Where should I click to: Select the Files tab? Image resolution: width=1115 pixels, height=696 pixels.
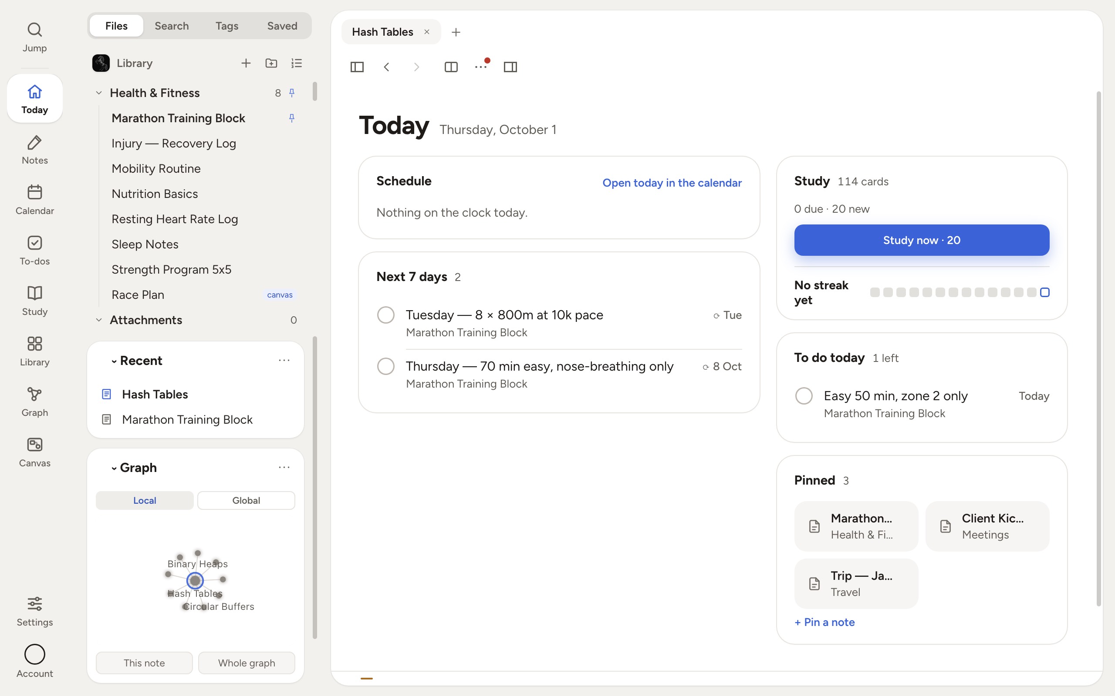point(116,26)
